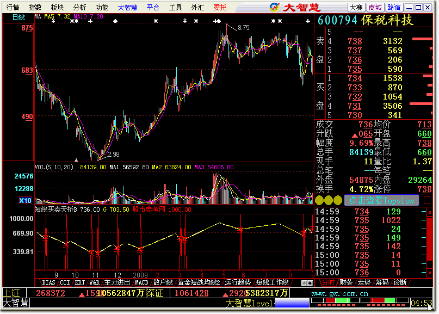Open the 大智慧 menu
The image size is (439, 314).
pyautogui.click(x=127, y=7)
